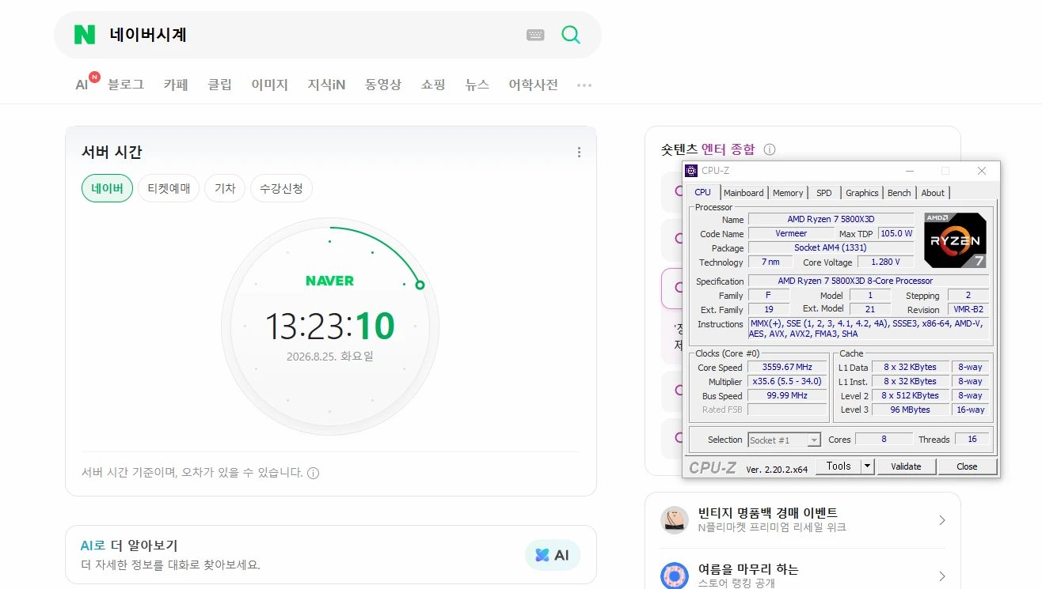
Task: Click the Level 3 cache value 96 MBytes
Action: click(x=910, y=410)
